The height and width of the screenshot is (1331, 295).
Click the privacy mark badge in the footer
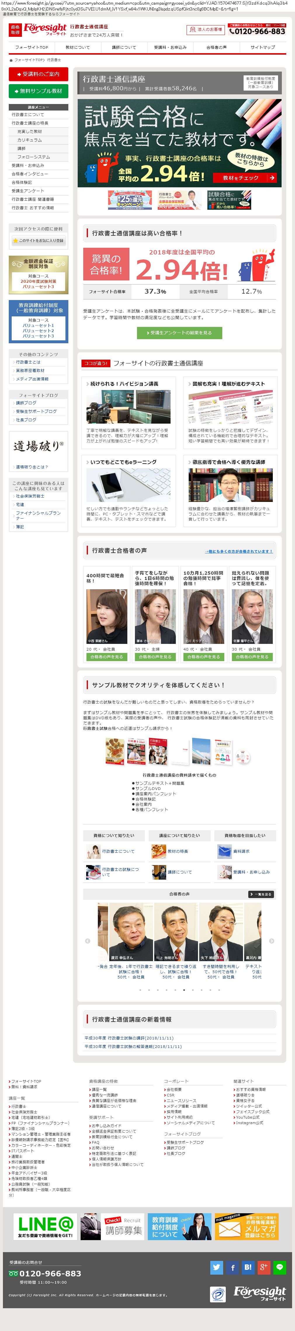pos(218,1294)
